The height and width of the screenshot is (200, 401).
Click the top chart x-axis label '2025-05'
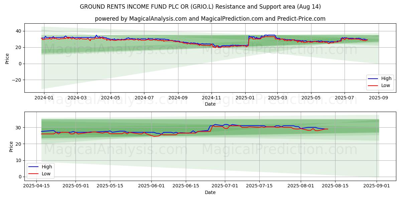pos(311,98)
